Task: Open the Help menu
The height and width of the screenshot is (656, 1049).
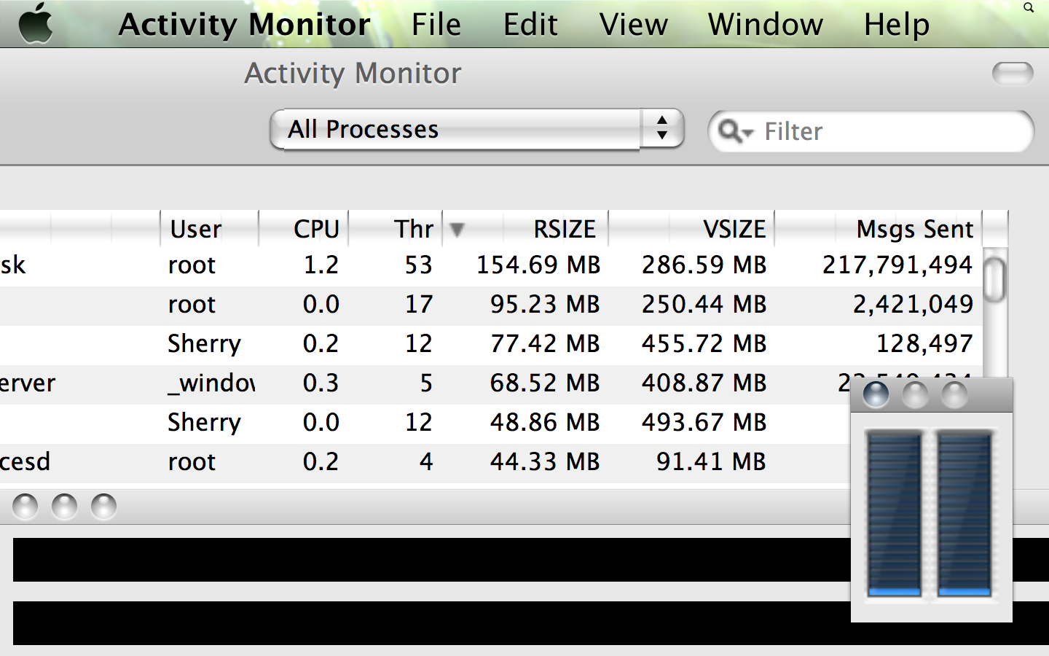Action: pyautogui.click(x=896, y=24)
